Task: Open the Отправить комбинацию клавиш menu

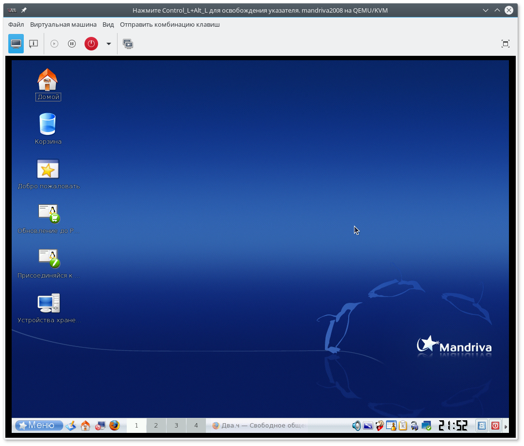Action: pos(170,24)
